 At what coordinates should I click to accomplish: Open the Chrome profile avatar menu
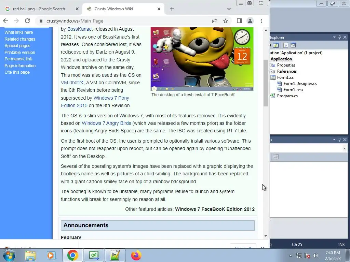pyautogui.click(x=250, y=21)
